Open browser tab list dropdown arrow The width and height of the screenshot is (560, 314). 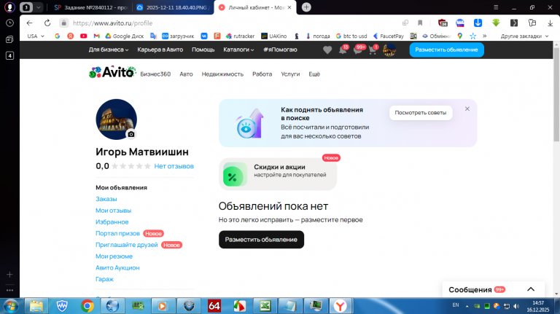(38, 7)
